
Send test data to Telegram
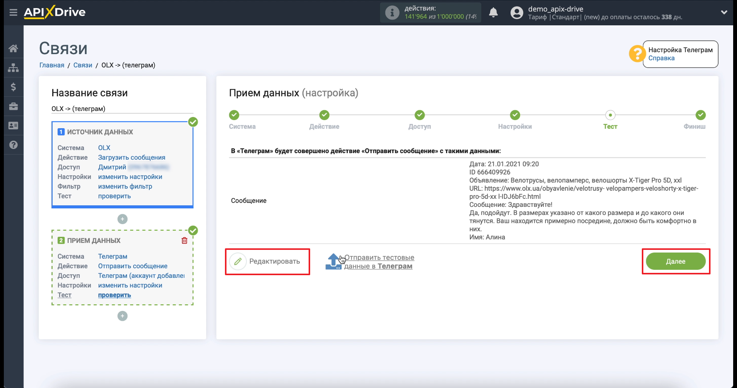point(370,262)
